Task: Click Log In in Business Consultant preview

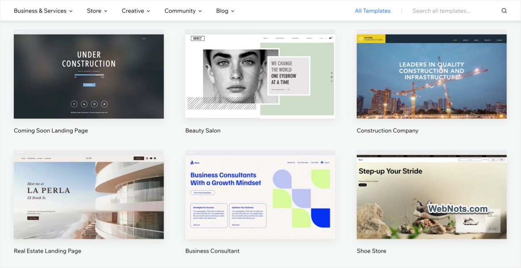Action: [x=325, y=162]
